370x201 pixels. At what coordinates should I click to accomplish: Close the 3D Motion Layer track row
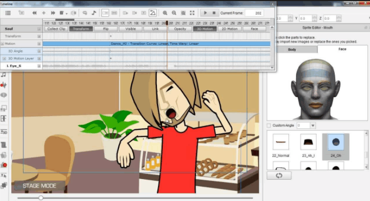pyautogui.click(x=39, y=58)
